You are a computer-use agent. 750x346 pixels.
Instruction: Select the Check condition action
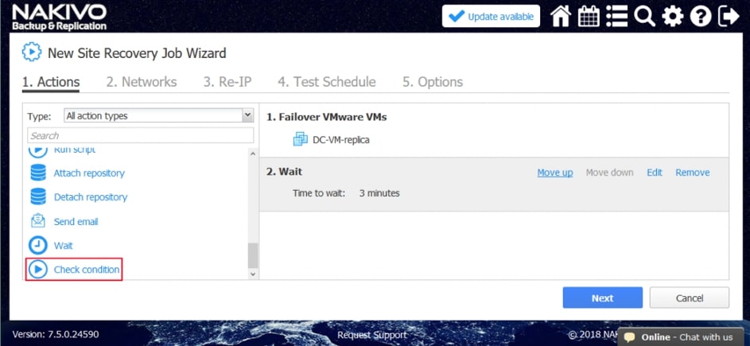86,270
